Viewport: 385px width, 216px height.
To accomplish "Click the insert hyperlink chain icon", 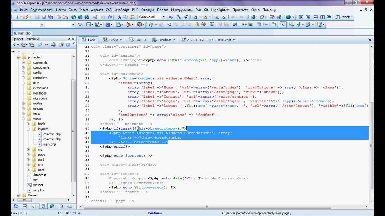I will [x=244, y=25].
